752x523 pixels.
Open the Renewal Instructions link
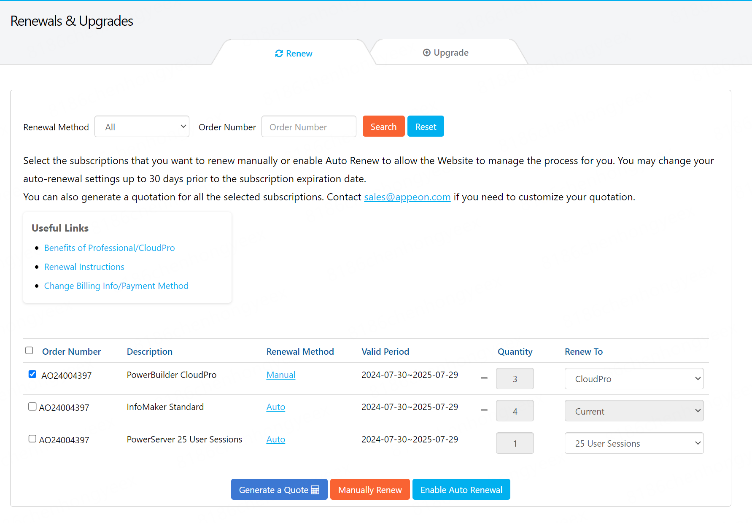point(84,267)
